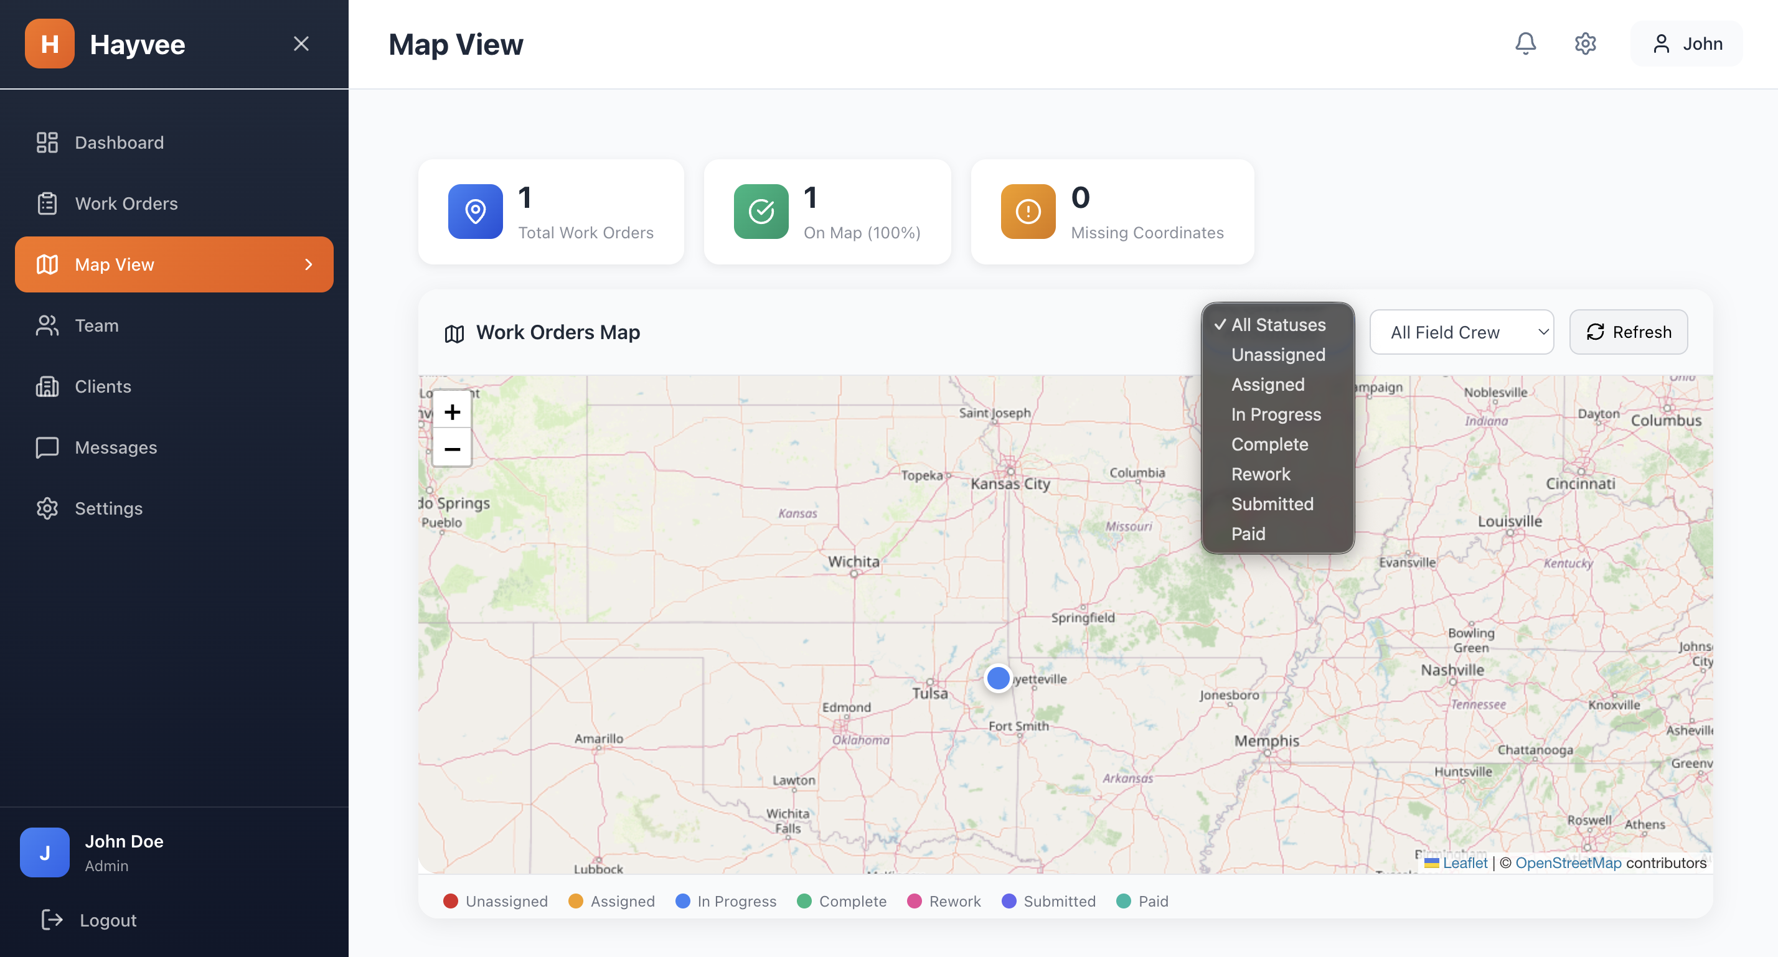Open the All Field Crew dropdown

pyautogui.click(x=1461, y=332)
